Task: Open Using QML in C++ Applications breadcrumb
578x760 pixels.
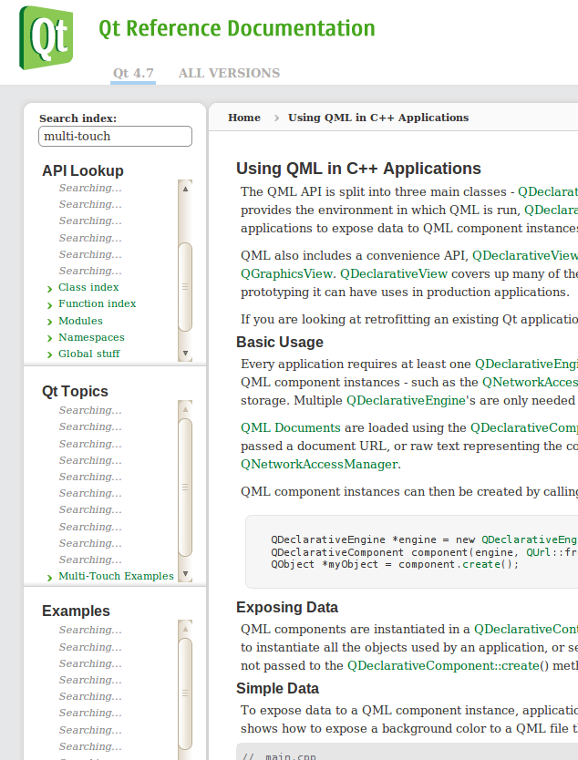Action: [378, 118]
